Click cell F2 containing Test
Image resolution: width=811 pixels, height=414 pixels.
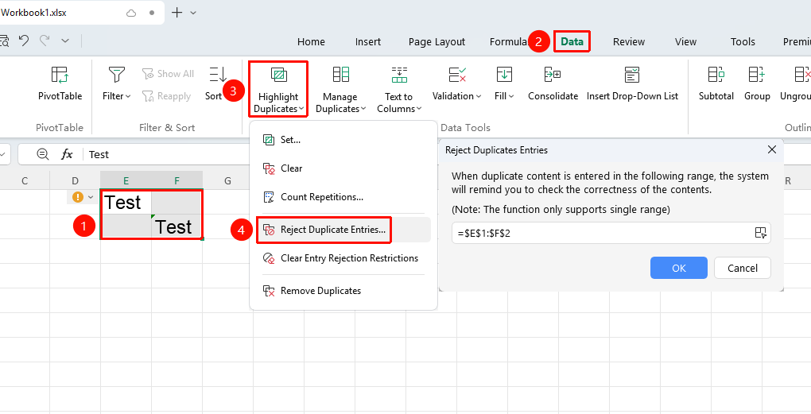click(x=177, y=226)
